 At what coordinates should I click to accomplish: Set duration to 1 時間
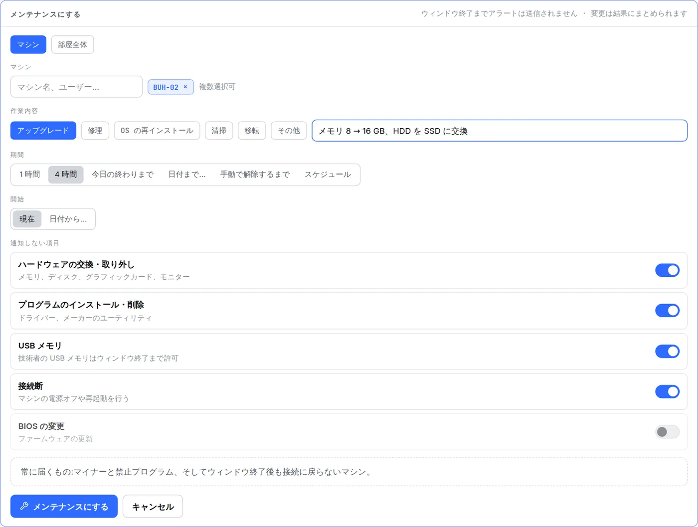[30, 175]
